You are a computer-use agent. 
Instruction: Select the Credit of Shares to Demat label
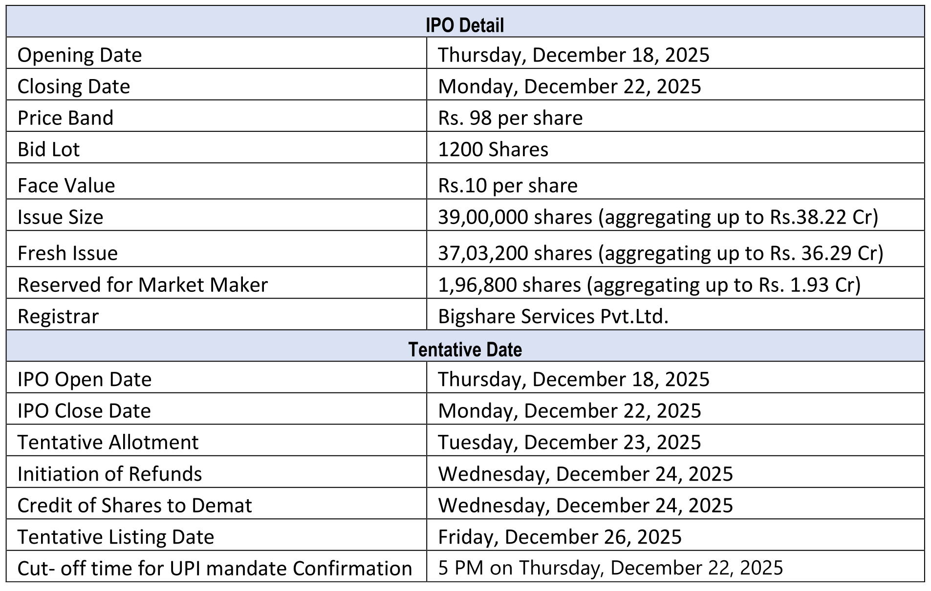(x=134, y=506)
